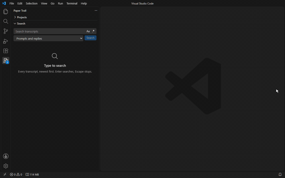Open the Edit menu
Viewport: 285px width, 178px height.
tap(20, 3)
